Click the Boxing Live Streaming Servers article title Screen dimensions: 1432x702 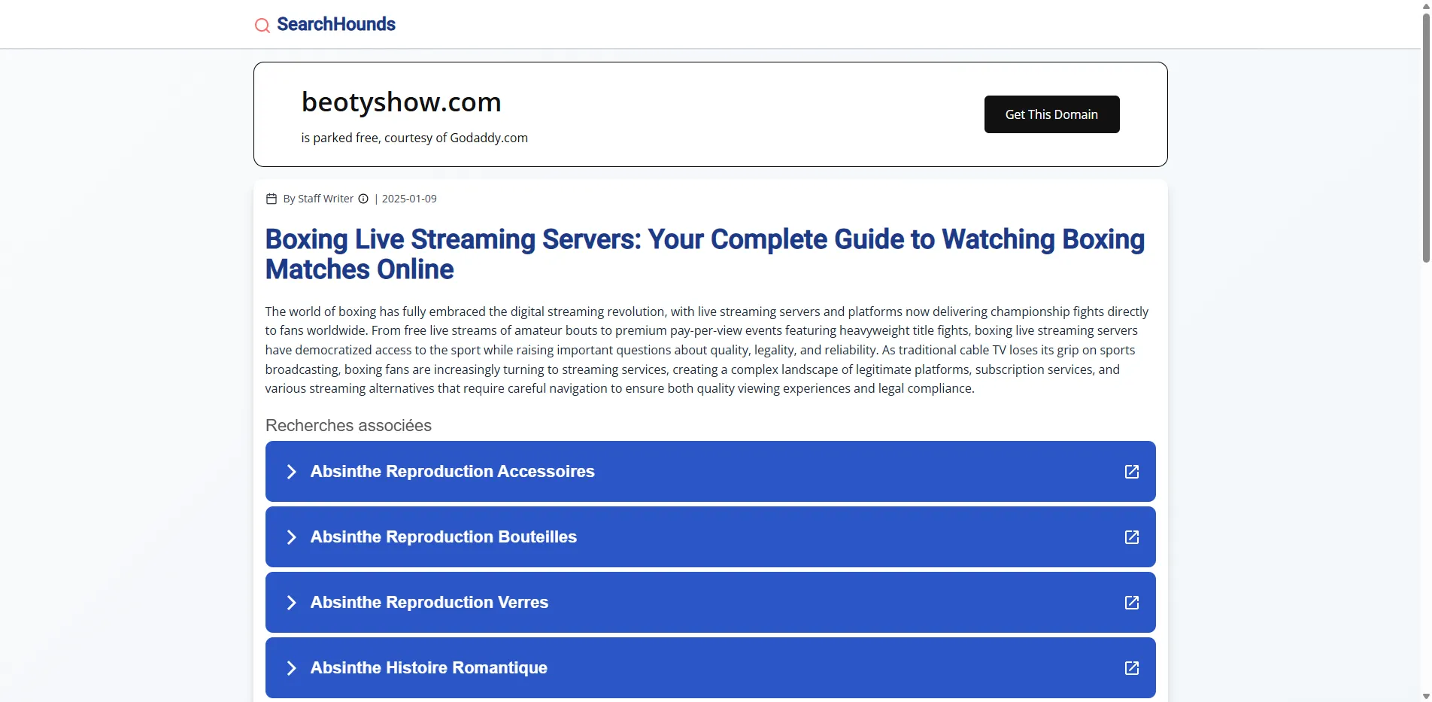pos(704,254)
